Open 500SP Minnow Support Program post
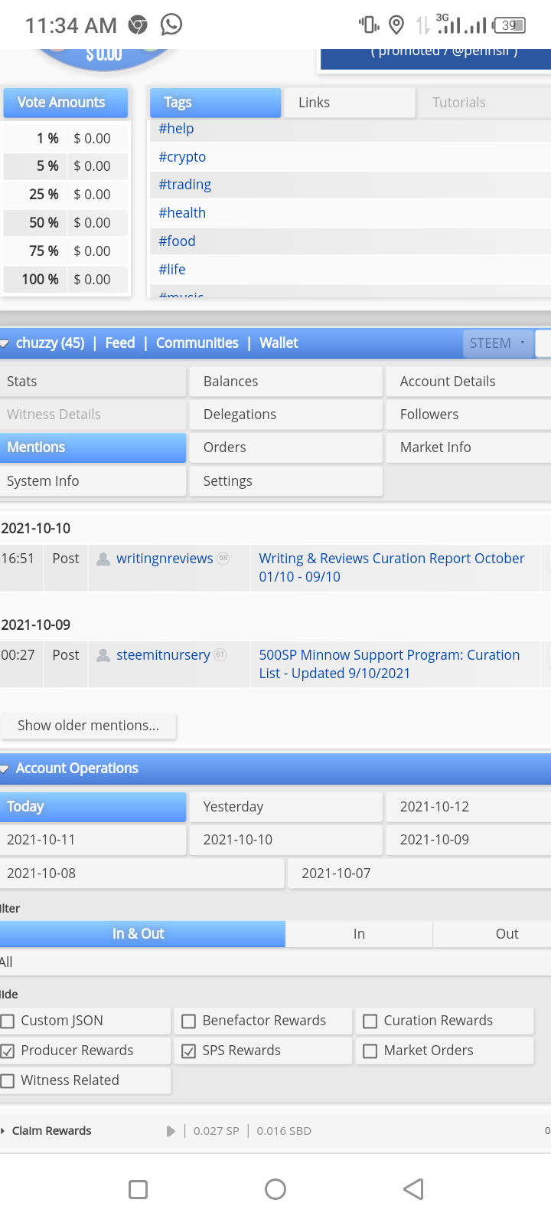This screenshot has width=551, height=1226. tap(390, 664)
